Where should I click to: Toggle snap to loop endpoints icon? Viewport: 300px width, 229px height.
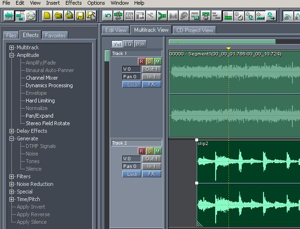pos(238,16)
